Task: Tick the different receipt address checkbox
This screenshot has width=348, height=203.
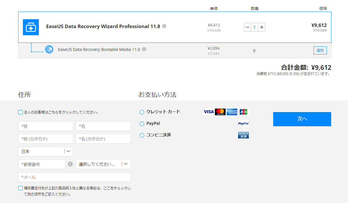Action: click(x=20, y=188)
